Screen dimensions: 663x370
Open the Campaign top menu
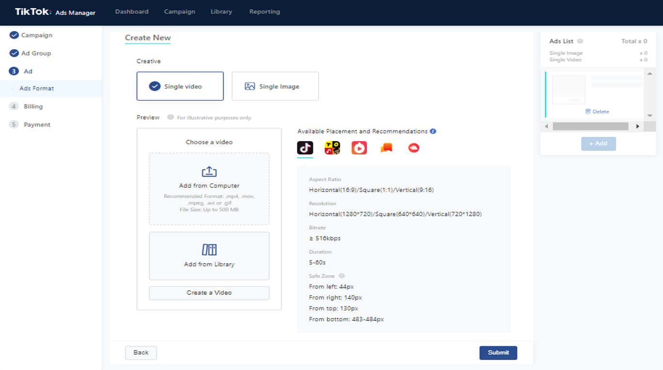[180, 12]
